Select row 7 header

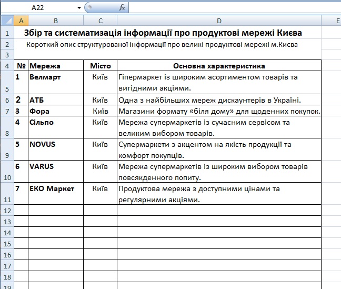(x=7, y=111)
